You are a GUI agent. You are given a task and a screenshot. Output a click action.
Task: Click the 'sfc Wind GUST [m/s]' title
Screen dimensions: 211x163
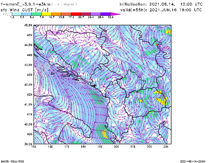click(25, 10)
